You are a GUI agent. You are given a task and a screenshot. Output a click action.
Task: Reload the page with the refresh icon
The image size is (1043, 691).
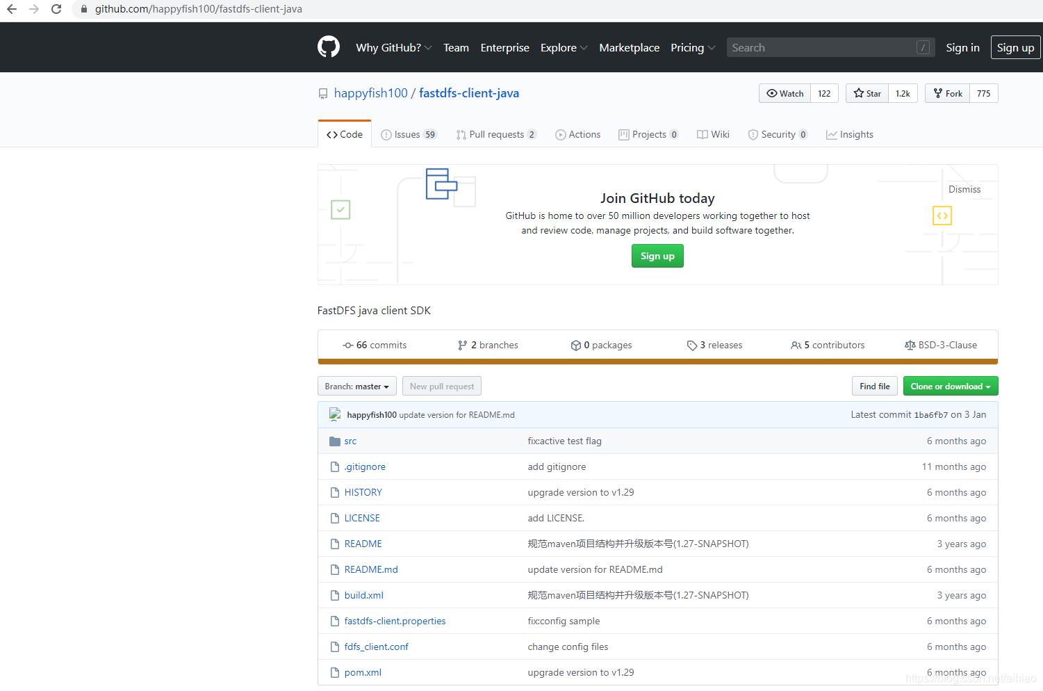pyautogui.click(x=56, y=9)
